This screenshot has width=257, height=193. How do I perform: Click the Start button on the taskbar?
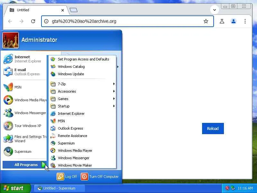coord(15,188)
